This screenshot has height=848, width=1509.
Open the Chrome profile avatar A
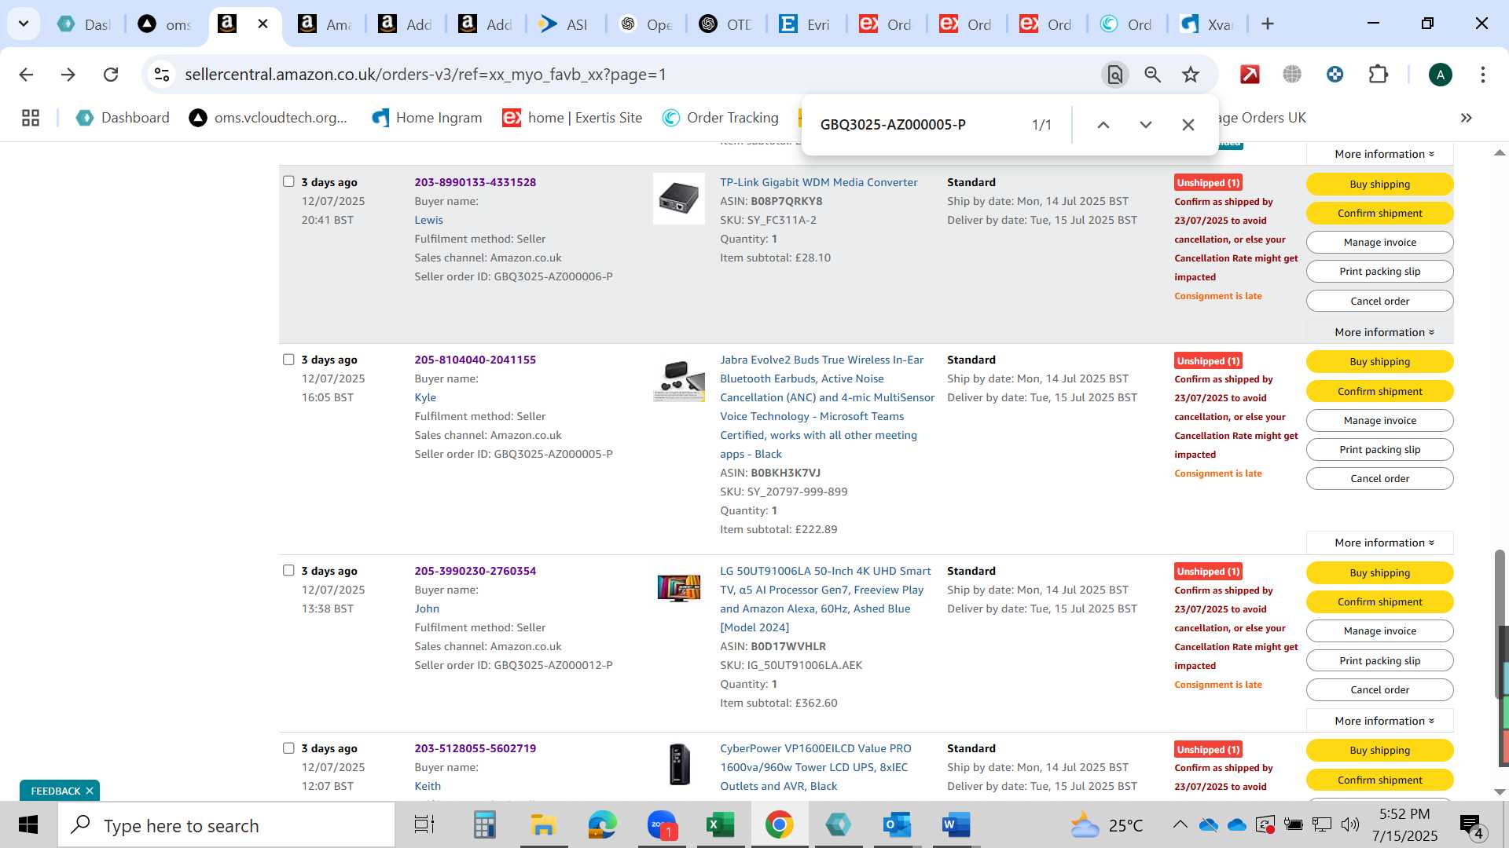1440,75
